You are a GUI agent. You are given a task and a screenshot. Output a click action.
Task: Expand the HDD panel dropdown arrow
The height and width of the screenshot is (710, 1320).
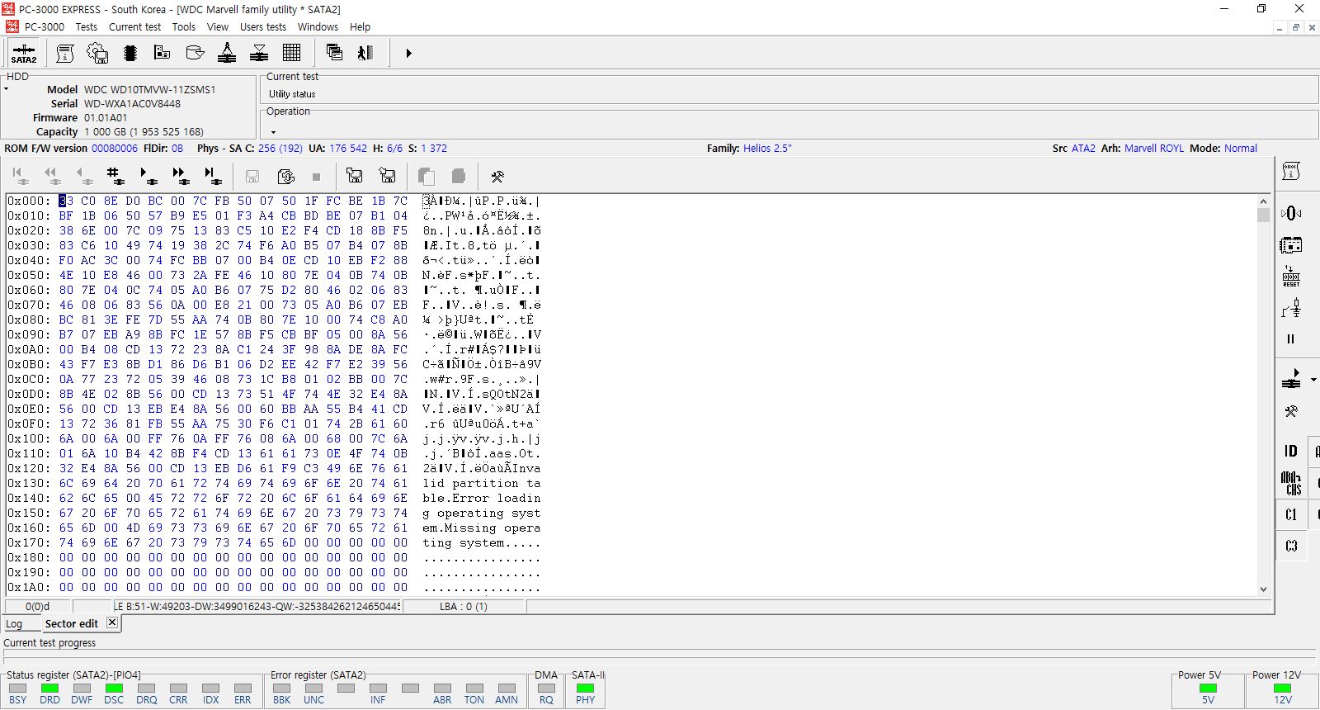tap(7, 88)
